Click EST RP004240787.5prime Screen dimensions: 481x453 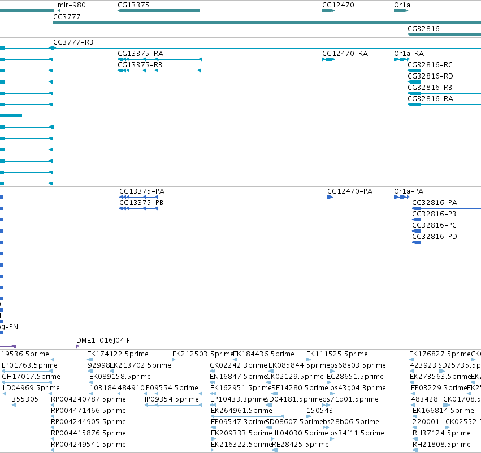(88, 399)
